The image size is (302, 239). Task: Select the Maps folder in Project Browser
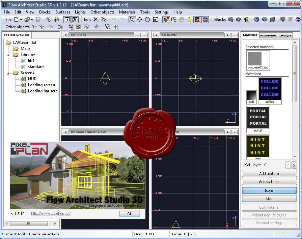coord(25,49)
